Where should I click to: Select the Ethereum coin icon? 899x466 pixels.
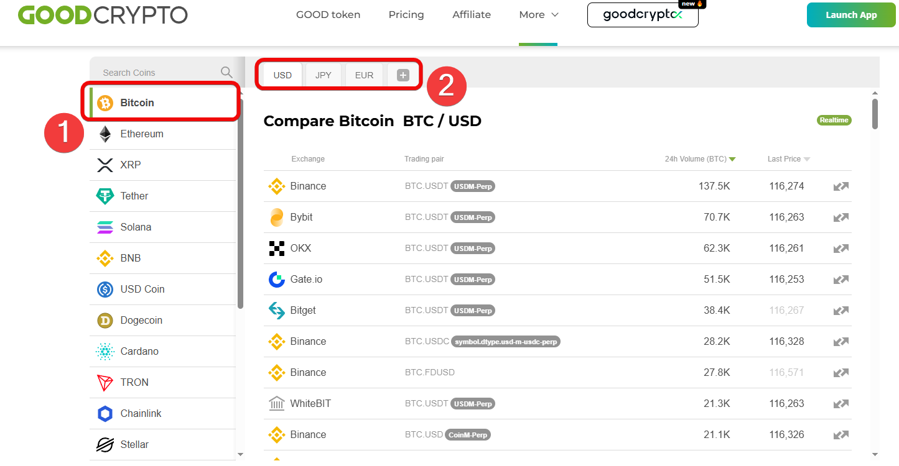point(105,134)
